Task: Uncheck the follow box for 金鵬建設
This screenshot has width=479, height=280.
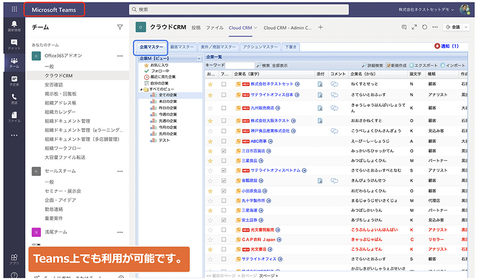Action: pos(224,181)
